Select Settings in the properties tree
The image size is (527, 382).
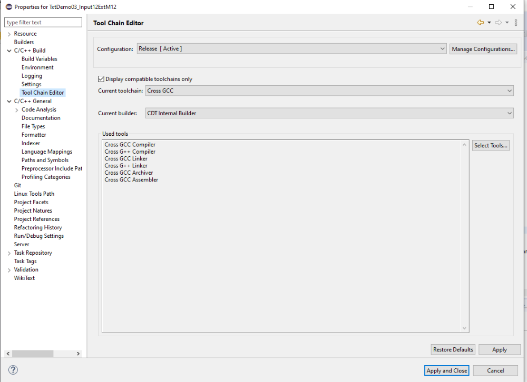(x=31, y=84)
